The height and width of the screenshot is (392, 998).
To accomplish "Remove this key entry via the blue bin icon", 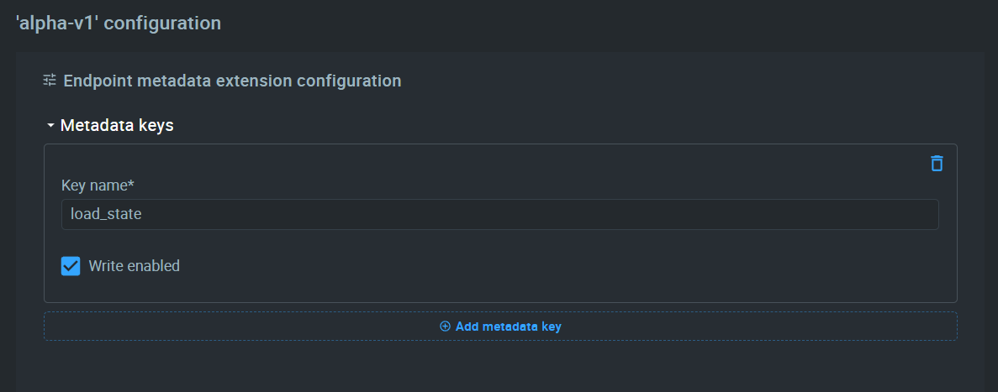I will tap(937, 164).
